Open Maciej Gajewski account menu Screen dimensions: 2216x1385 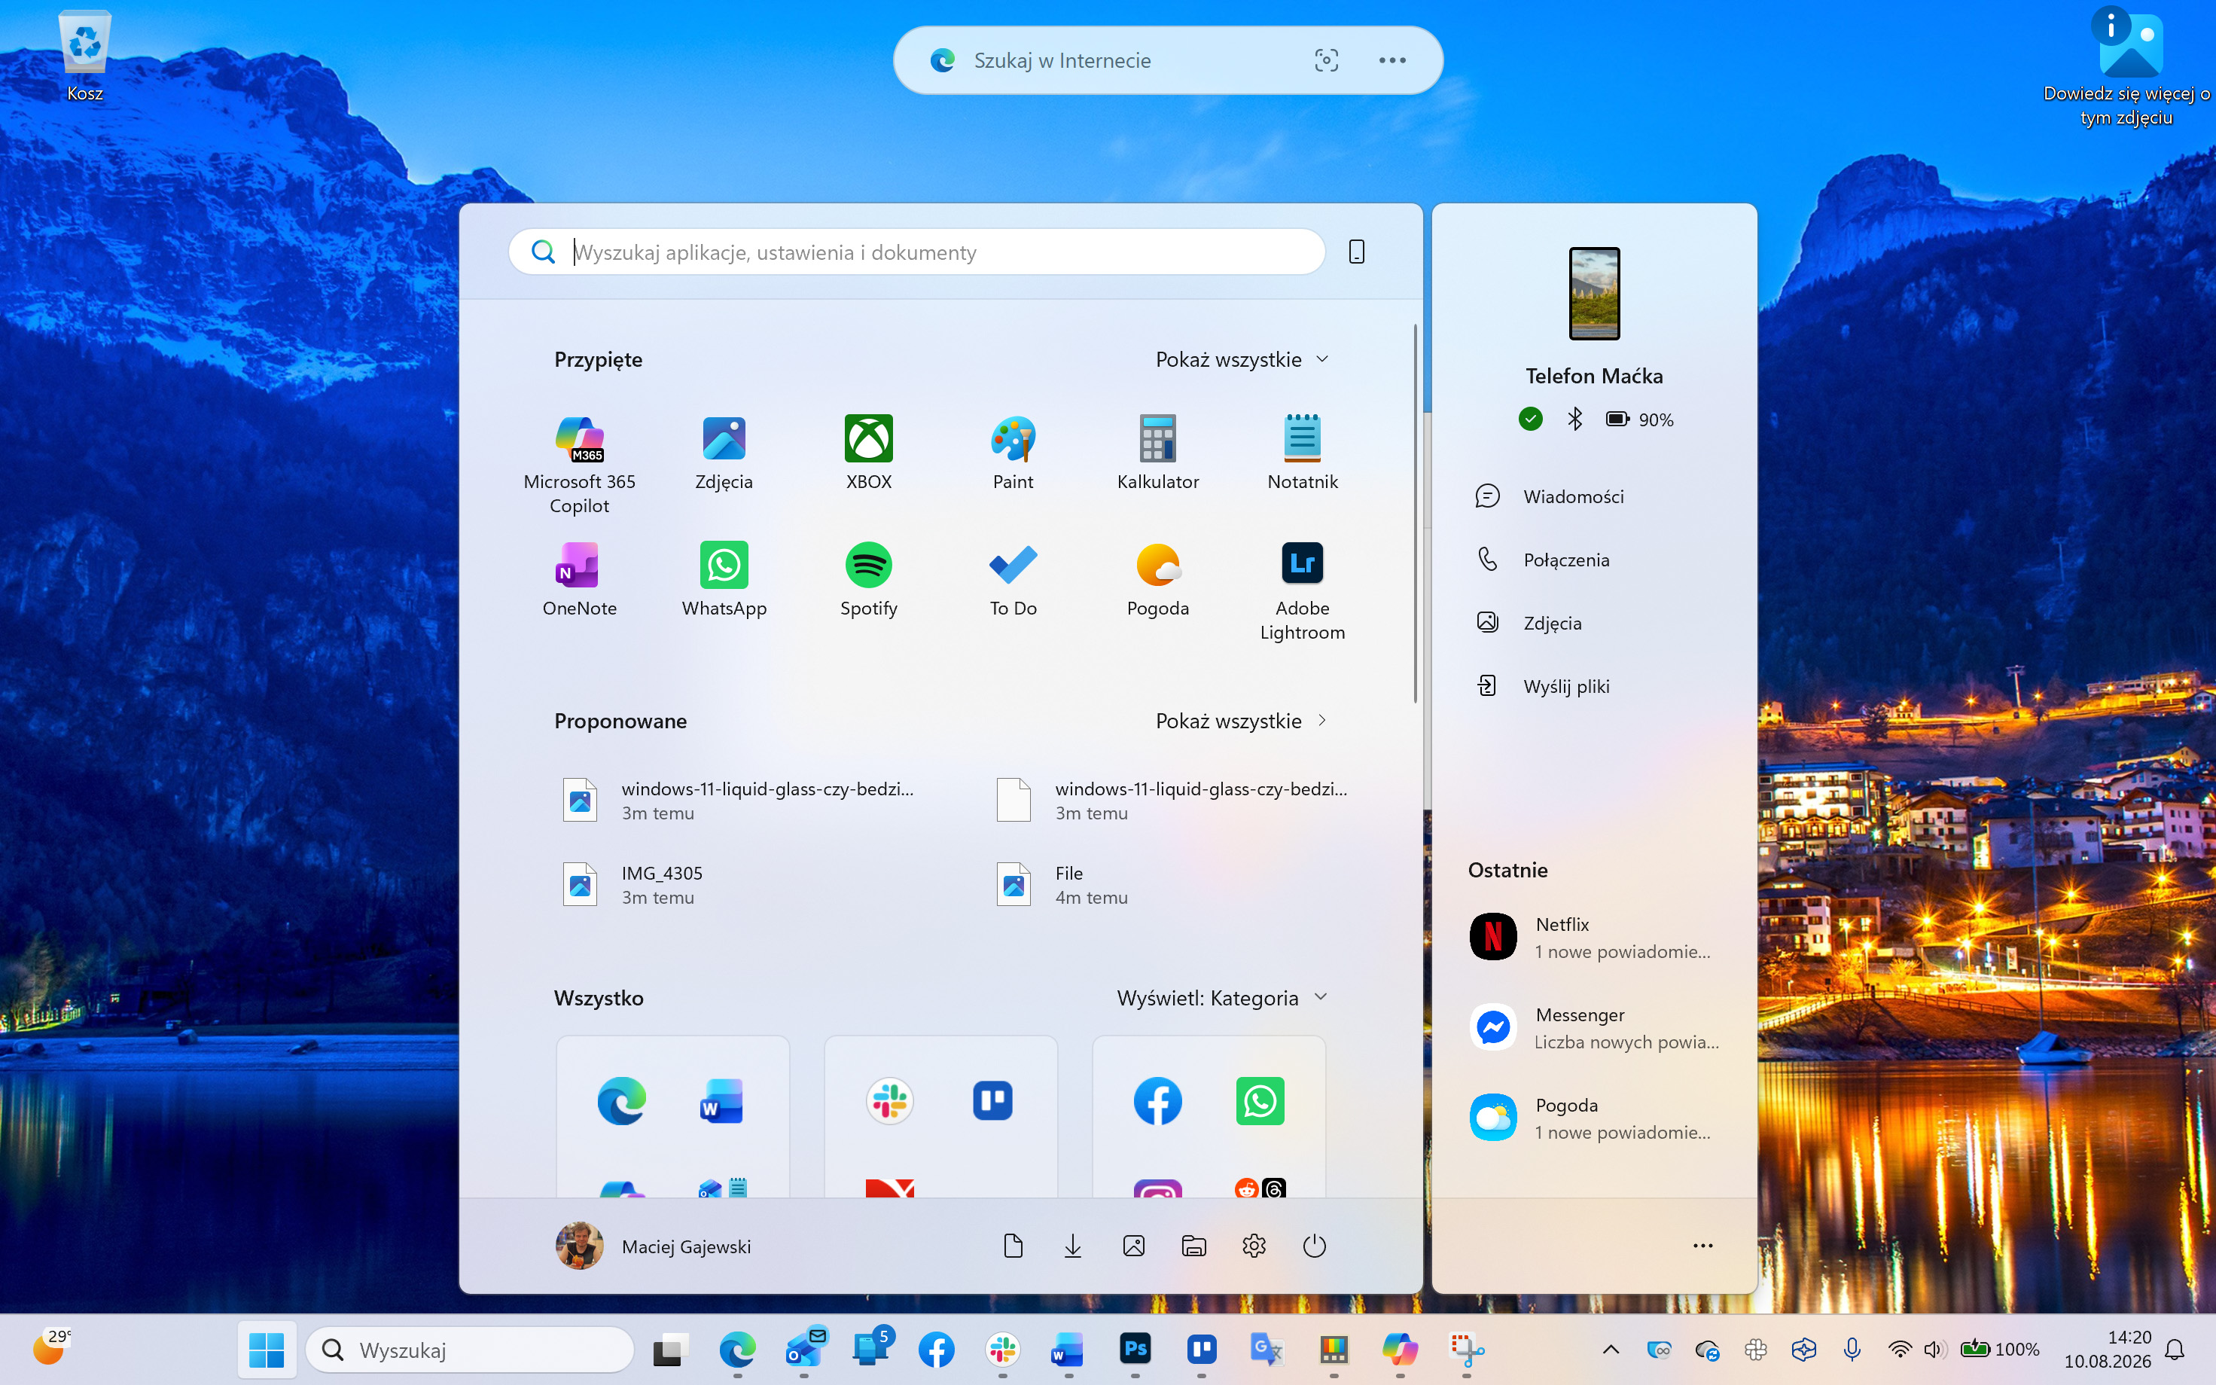point(653,1246)
